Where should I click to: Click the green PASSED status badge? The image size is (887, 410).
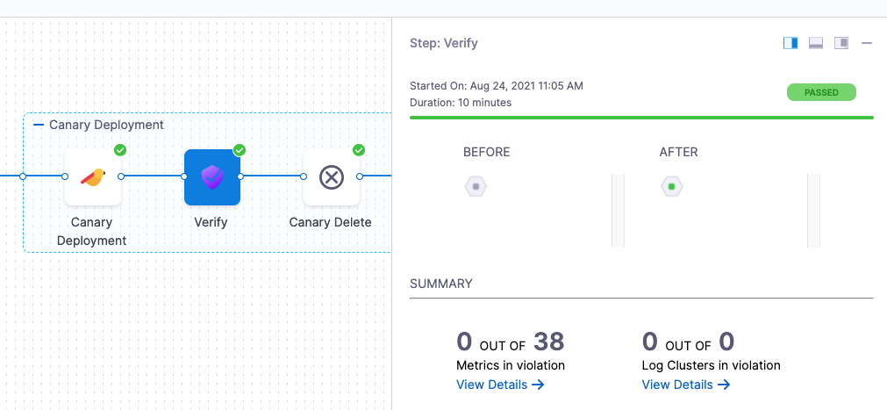pos(821,92)
